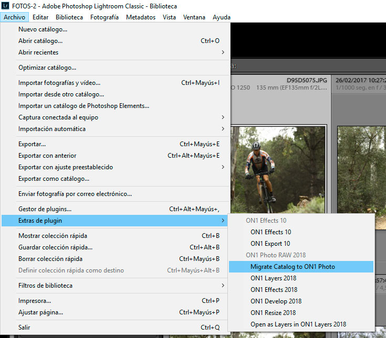
Task: Select Nuevo catálogo from Archivo menu
Action: point(43,29)
